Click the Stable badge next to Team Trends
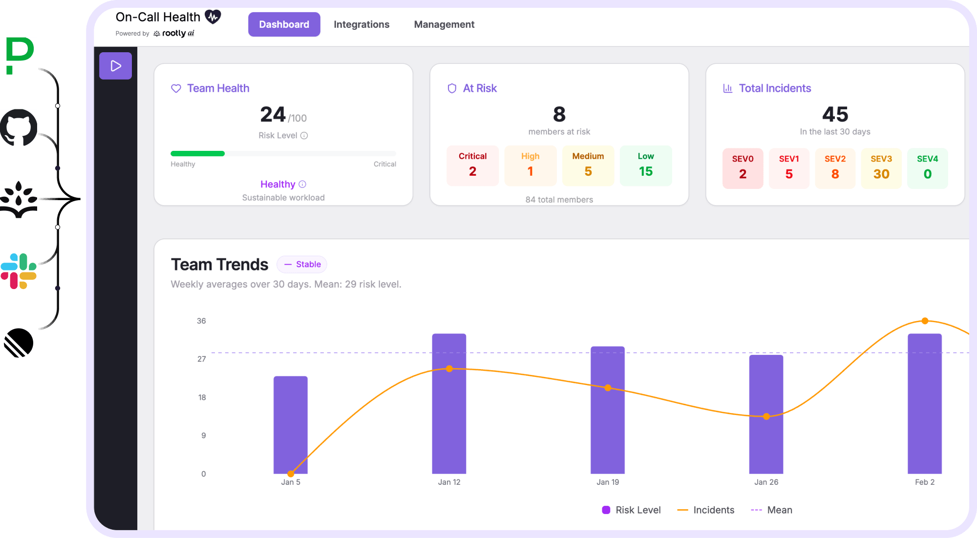Image resolution: width=977 pixels, height=538 pixels. 301,264
